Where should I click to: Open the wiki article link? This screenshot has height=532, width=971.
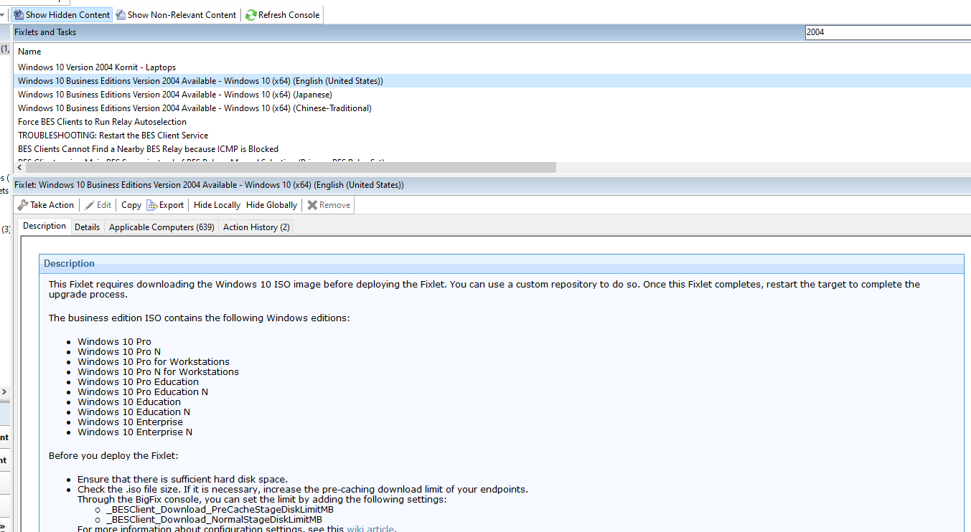(370, 529)
